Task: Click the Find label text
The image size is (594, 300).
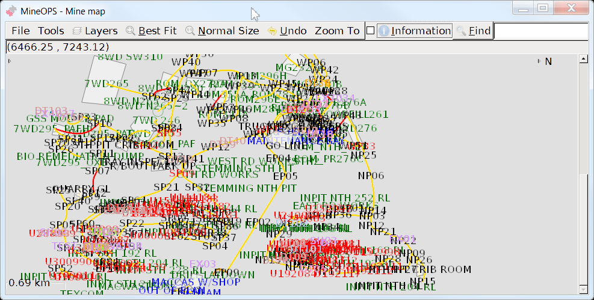Action: tap(480, 31)
